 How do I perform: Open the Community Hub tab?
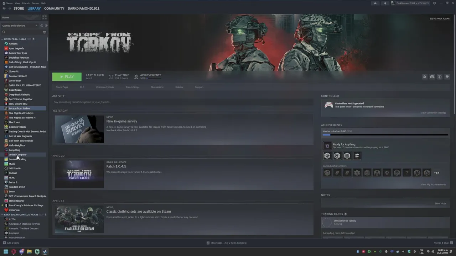pyautogui.click(x=105, y=87)
